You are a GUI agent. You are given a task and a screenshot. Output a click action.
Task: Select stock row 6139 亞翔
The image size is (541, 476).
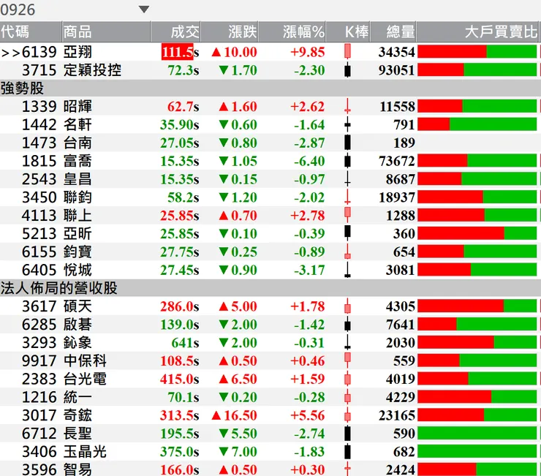click(270, 52)
